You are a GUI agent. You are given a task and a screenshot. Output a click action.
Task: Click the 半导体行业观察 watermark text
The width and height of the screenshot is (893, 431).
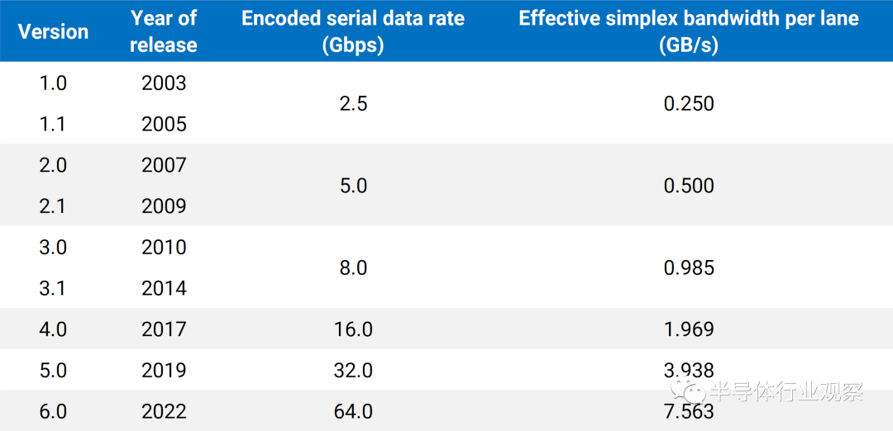point(786,391)
